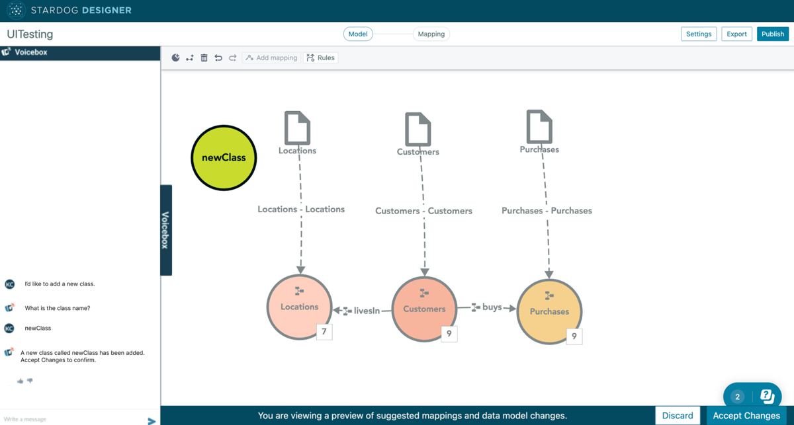Image resolution: width=794 pixels, height=425 pixels.
Task: Select the green newClass node
Action: (224, 158)
